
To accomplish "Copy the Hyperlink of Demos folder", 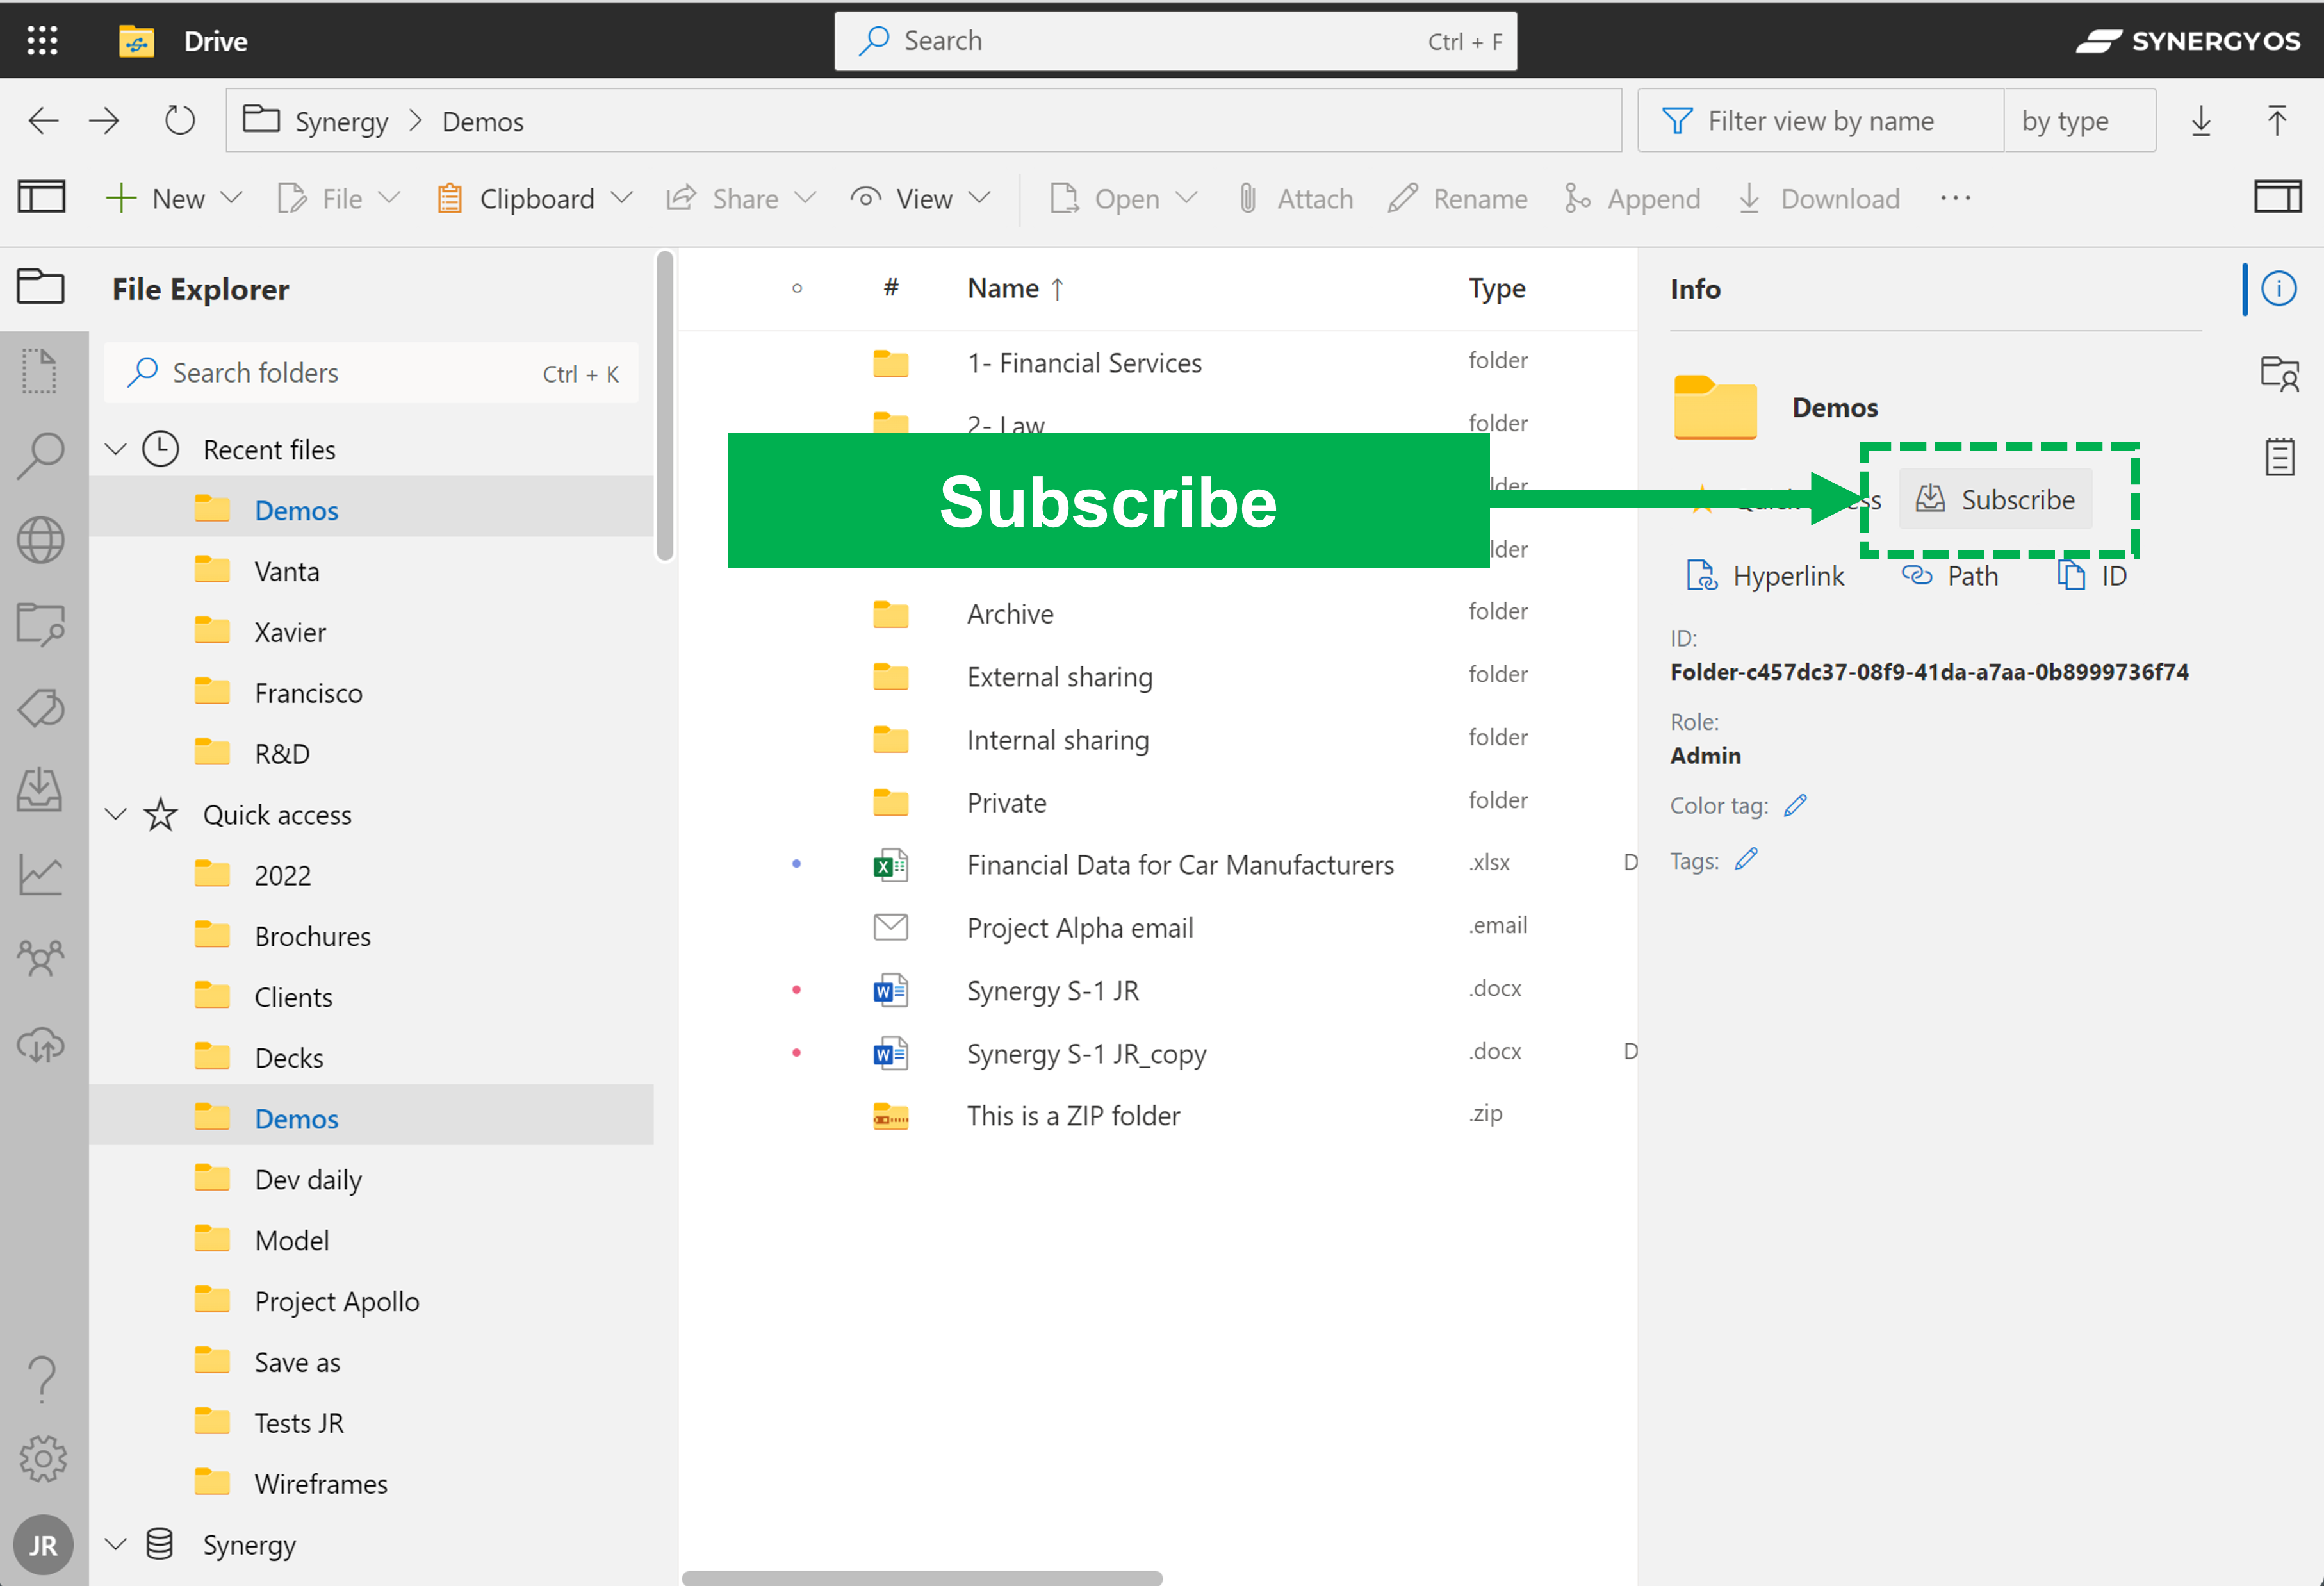I will (1765, 576).
